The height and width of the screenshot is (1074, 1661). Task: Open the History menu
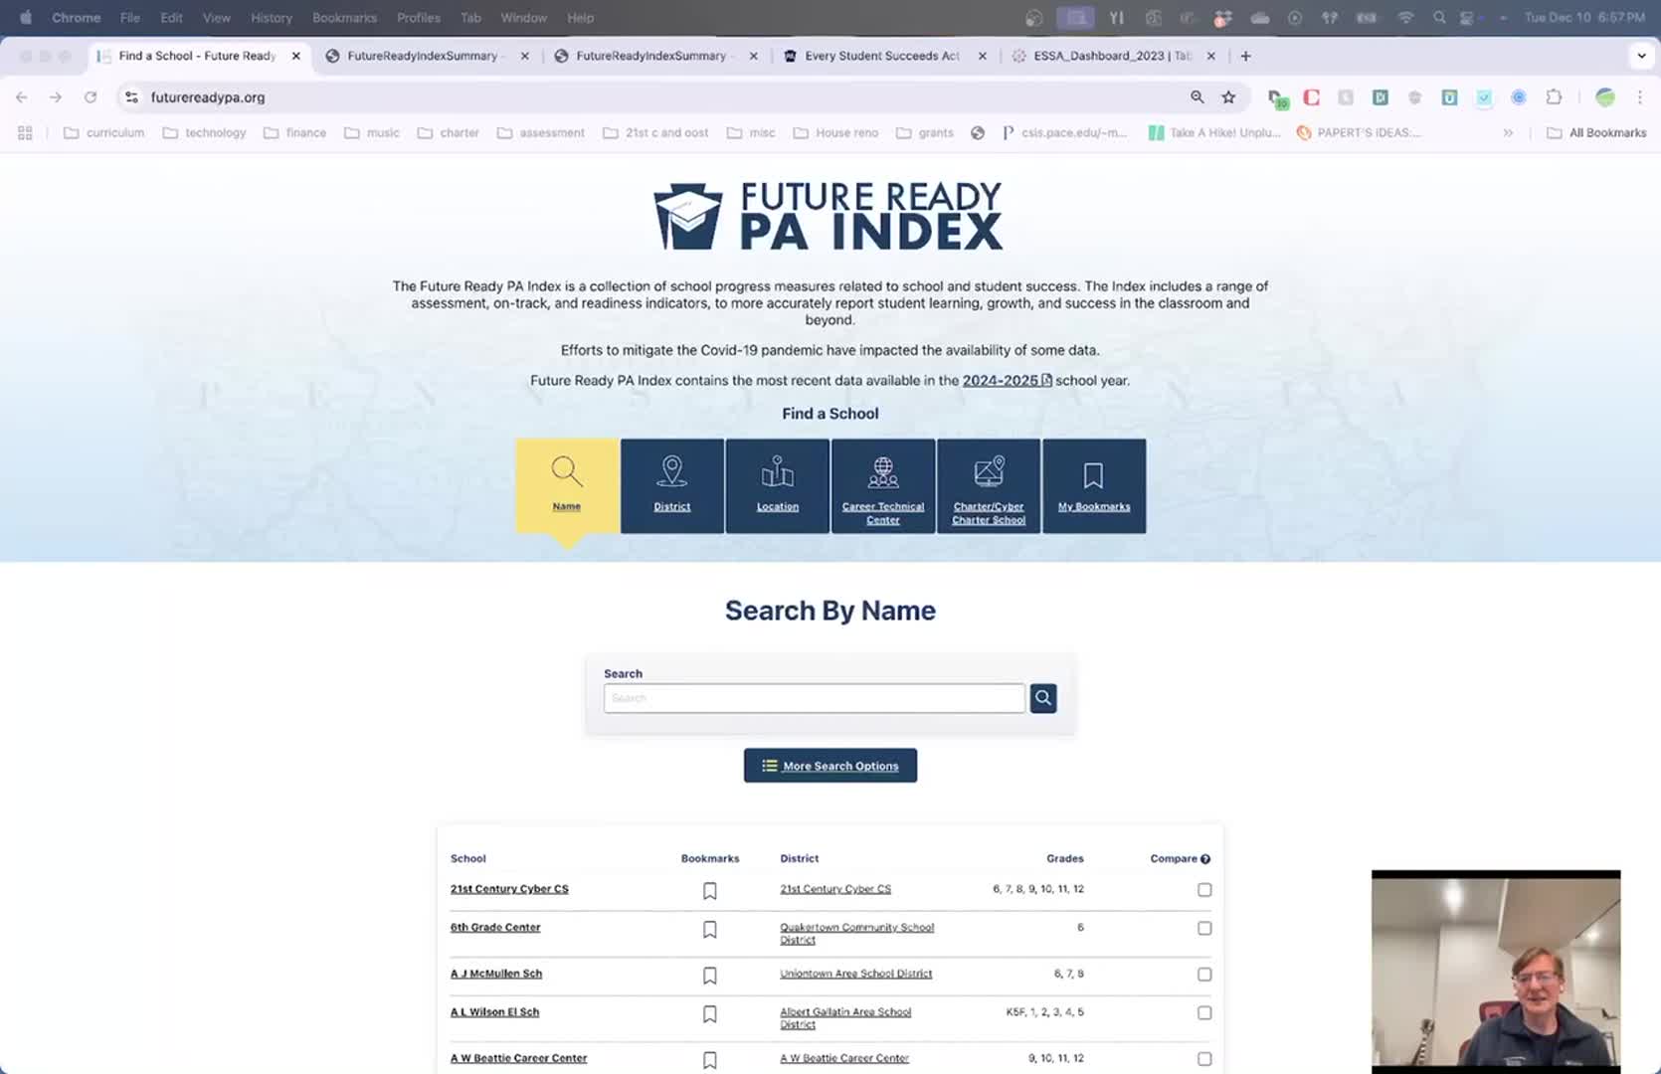pos(271,18)
